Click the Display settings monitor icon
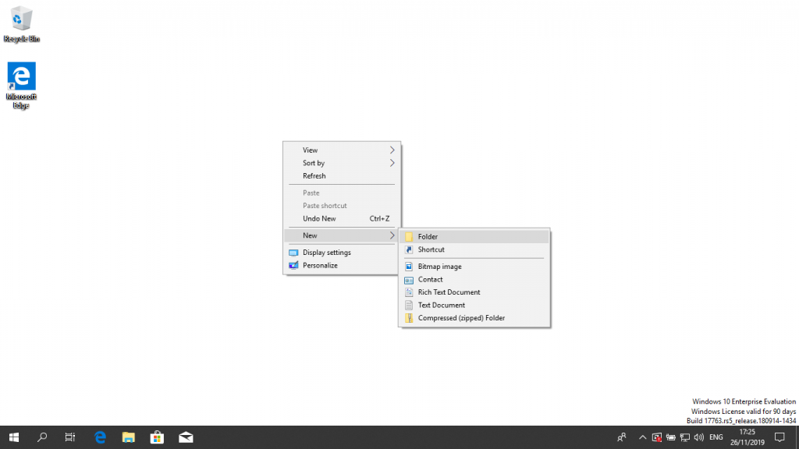This screenshot has height=449, width=799. click(293, 253)
